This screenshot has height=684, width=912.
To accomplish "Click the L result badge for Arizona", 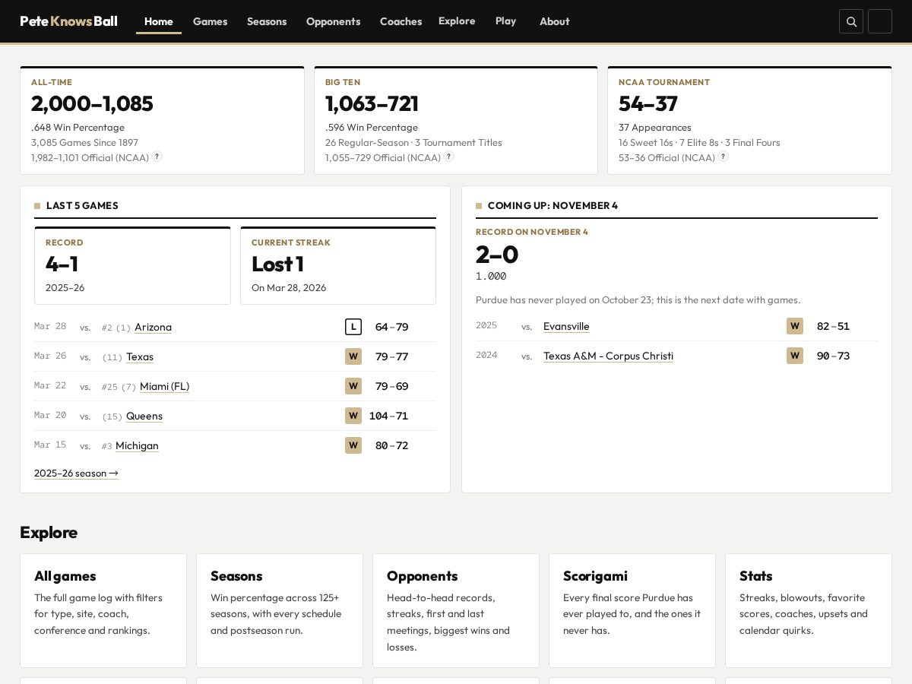I will (353, 327).
